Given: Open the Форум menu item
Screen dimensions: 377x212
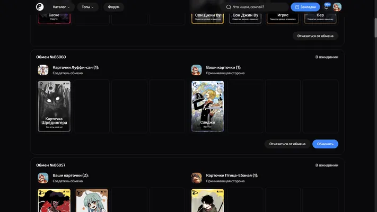Looking at the screenshot, I should point(113,7).
